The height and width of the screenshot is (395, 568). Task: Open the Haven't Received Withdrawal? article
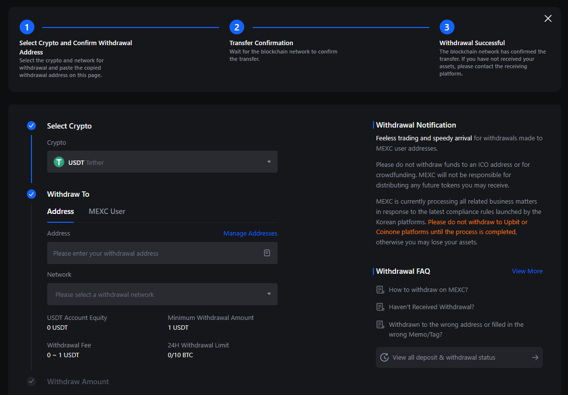pos(431,307)
